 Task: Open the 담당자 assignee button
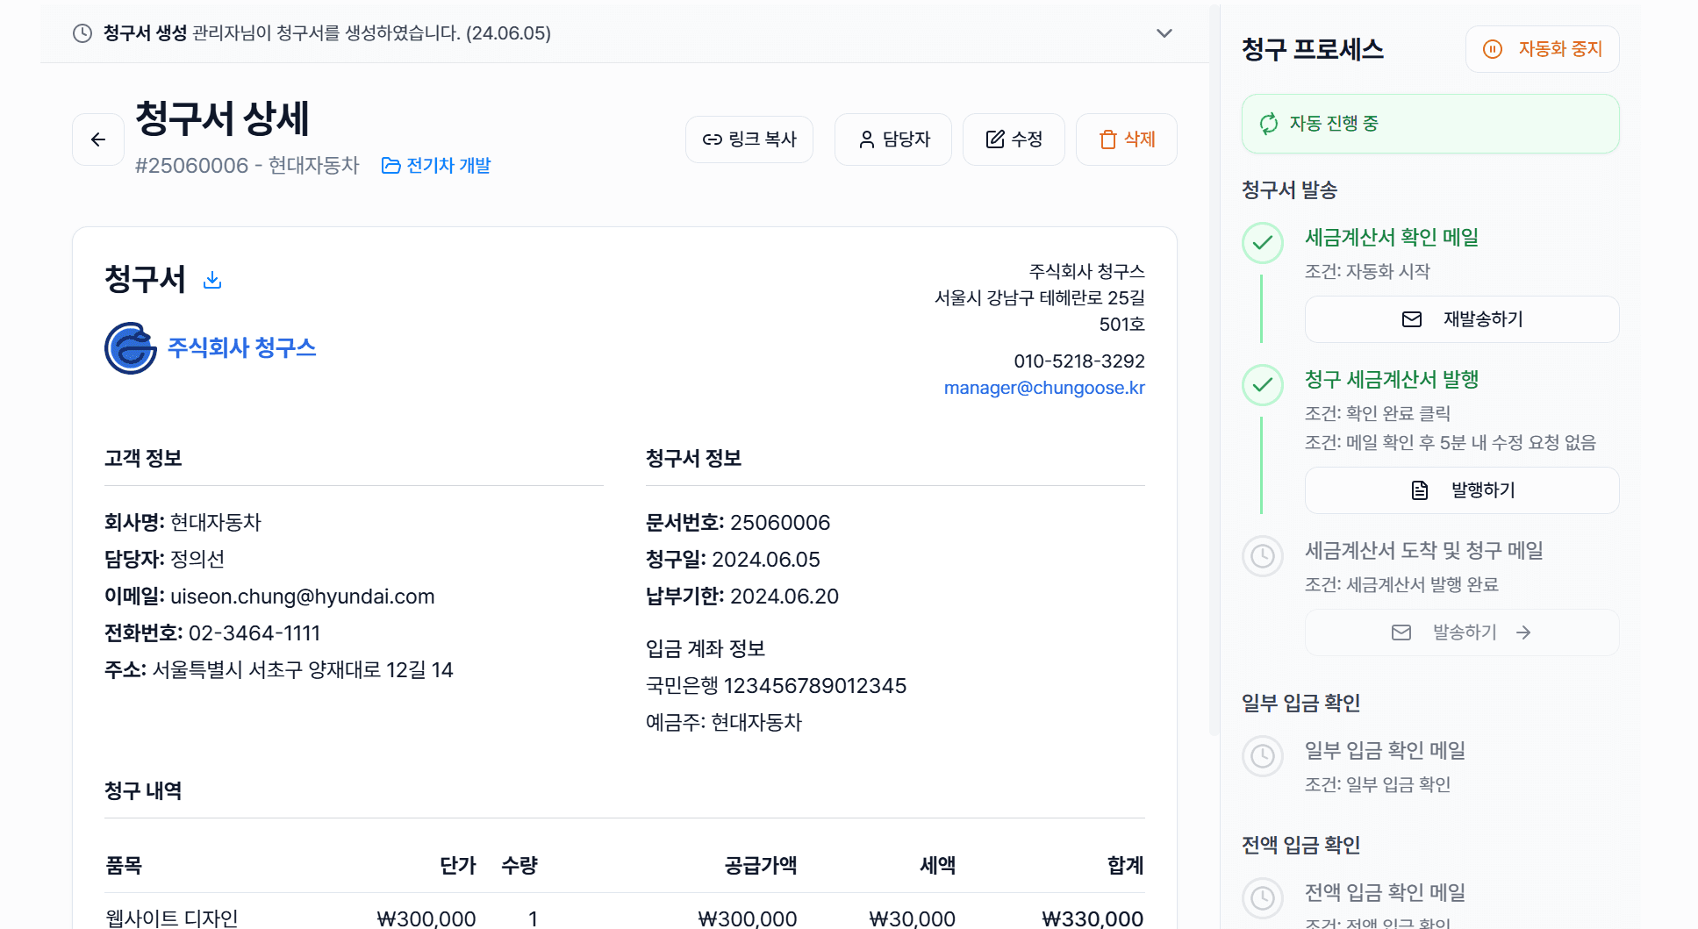[893, 139]
